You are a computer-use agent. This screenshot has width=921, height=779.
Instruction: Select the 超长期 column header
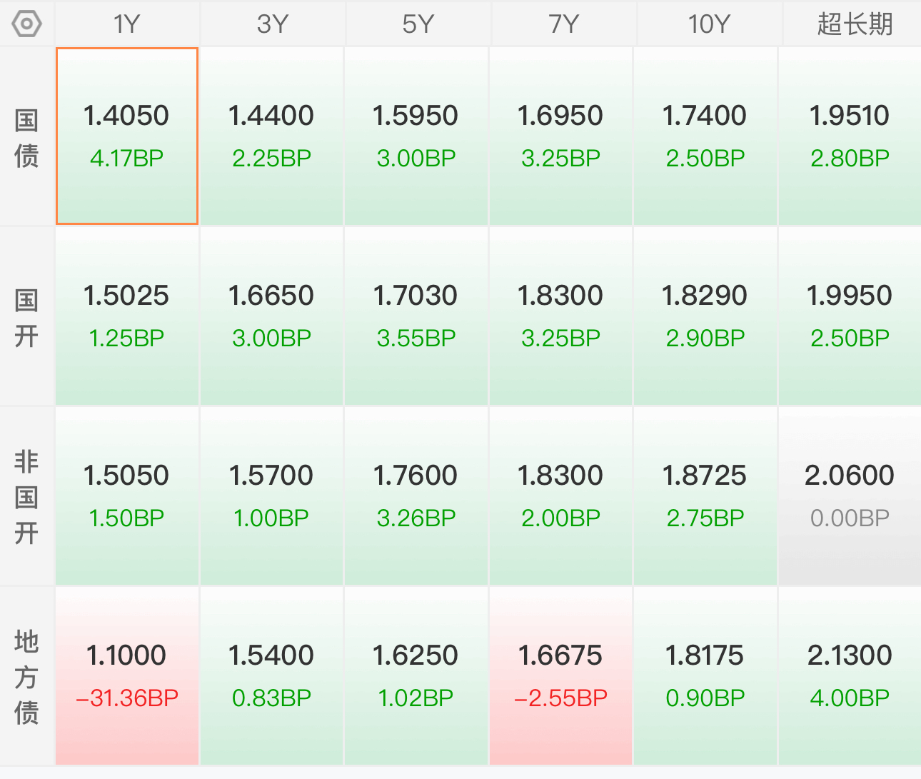(x=855, y=24)
